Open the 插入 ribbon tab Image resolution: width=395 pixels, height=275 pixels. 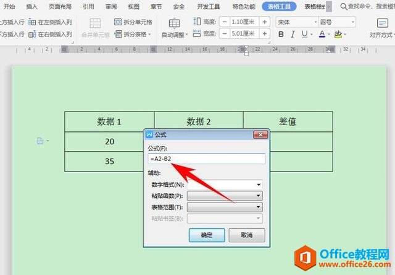[x=31, y=6]
